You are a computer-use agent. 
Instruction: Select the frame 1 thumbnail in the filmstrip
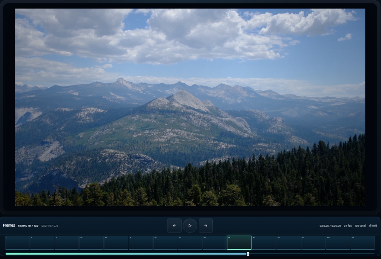pos(17,243)
